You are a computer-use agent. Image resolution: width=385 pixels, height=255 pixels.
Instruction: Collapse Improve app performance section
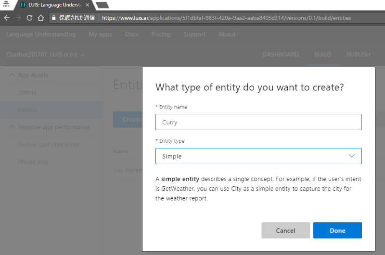[x=12, y=127]
